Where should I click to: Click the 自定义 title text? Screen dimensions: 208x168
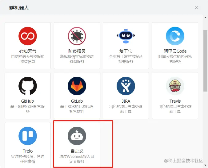[77, 151]
